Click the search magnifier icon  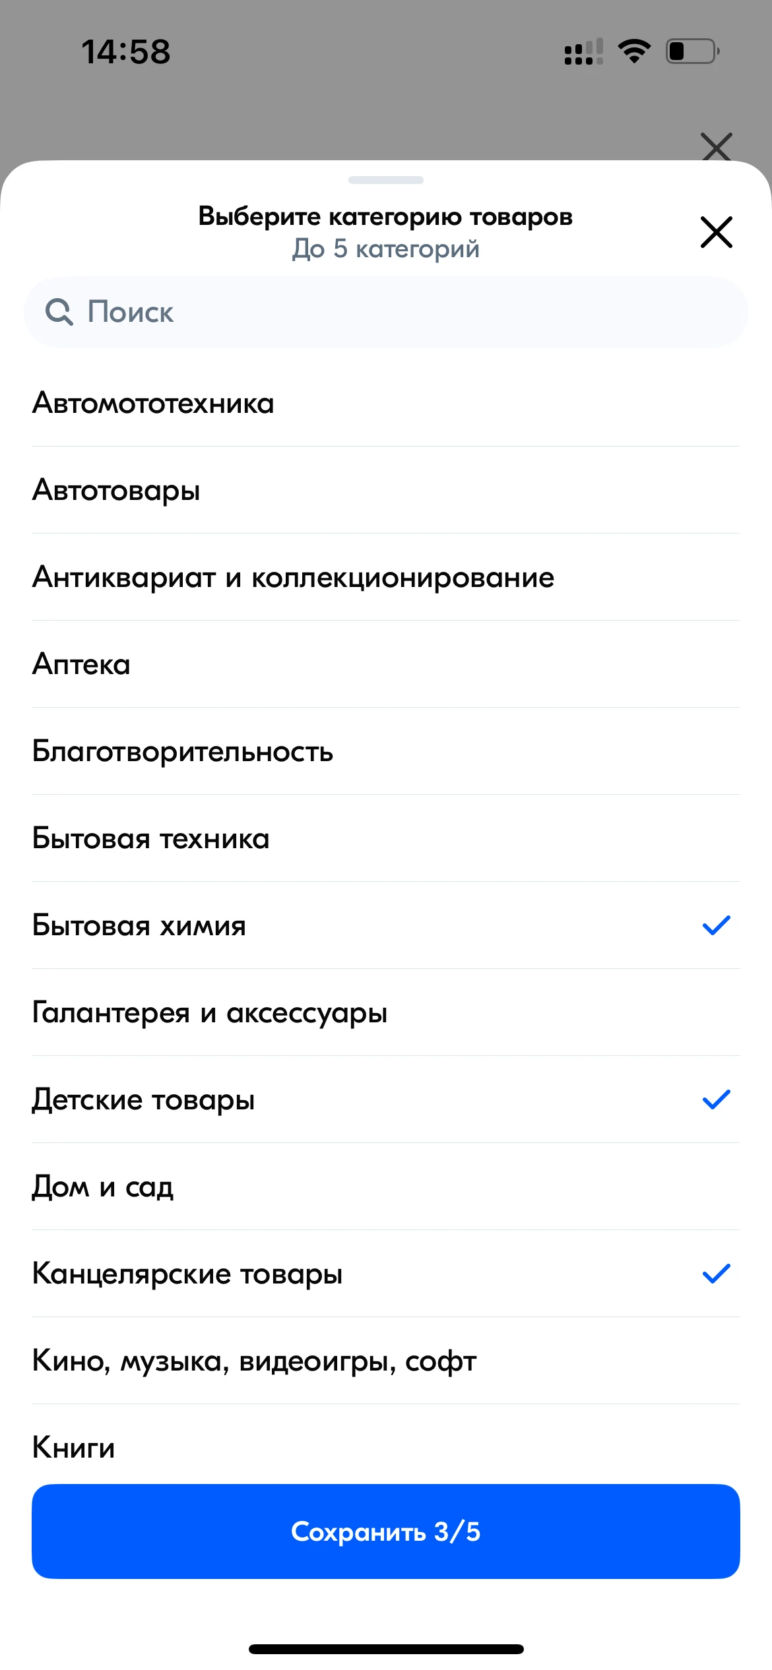pyautogui.click(x=59, y=312)
